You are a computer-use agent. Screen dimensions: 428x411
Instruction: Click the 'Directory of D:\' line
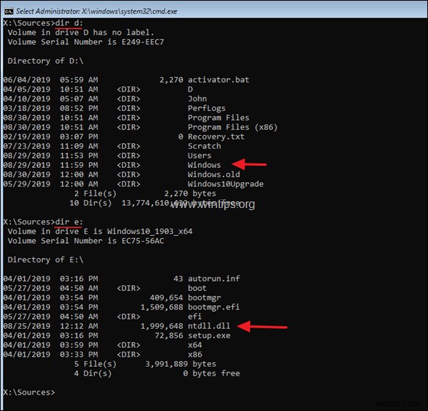45,61
